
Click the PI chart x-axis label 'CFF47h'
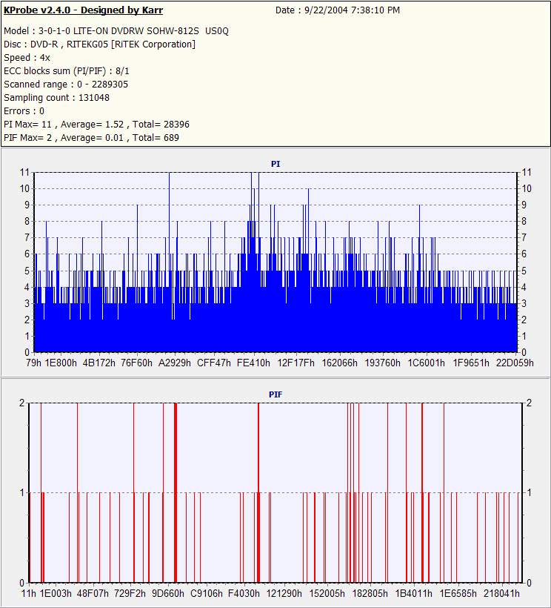click(214, 363)
